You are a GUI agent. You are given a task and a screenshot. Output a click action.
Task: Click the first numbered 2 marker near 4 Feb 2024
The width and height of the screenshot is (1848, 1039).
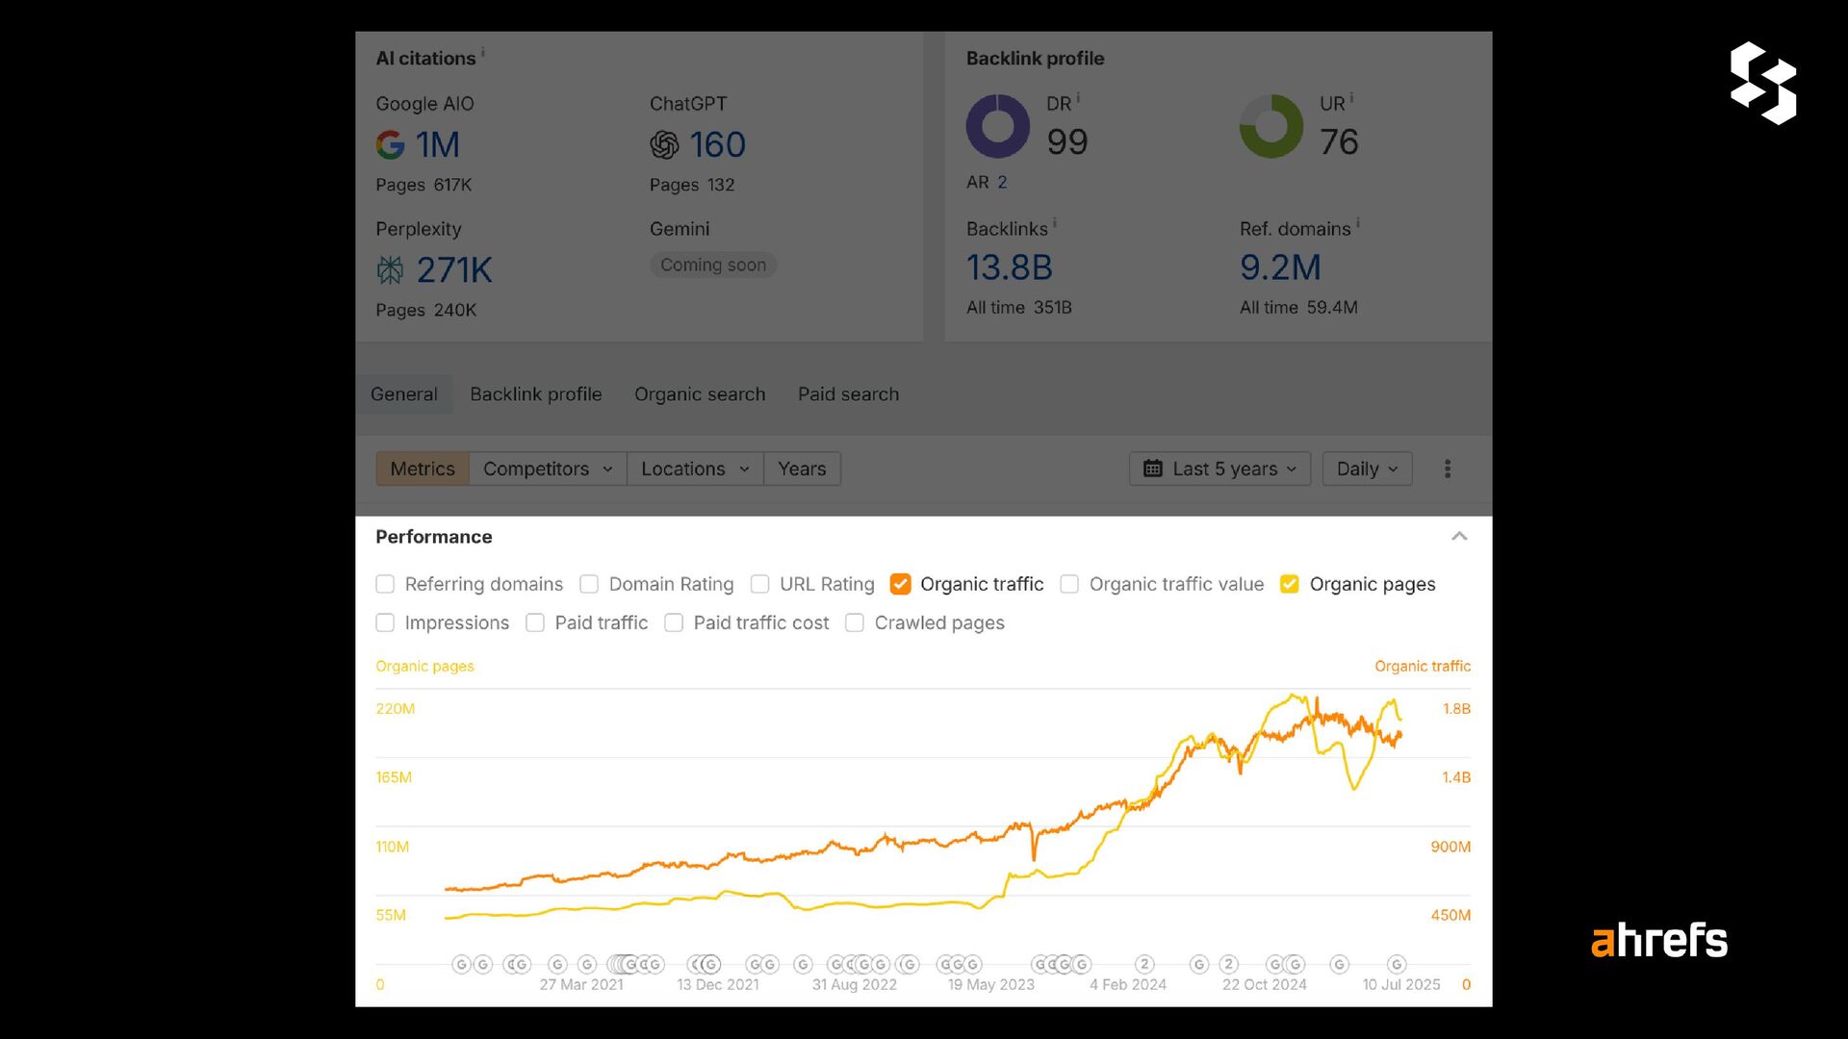coord(1144,964)
